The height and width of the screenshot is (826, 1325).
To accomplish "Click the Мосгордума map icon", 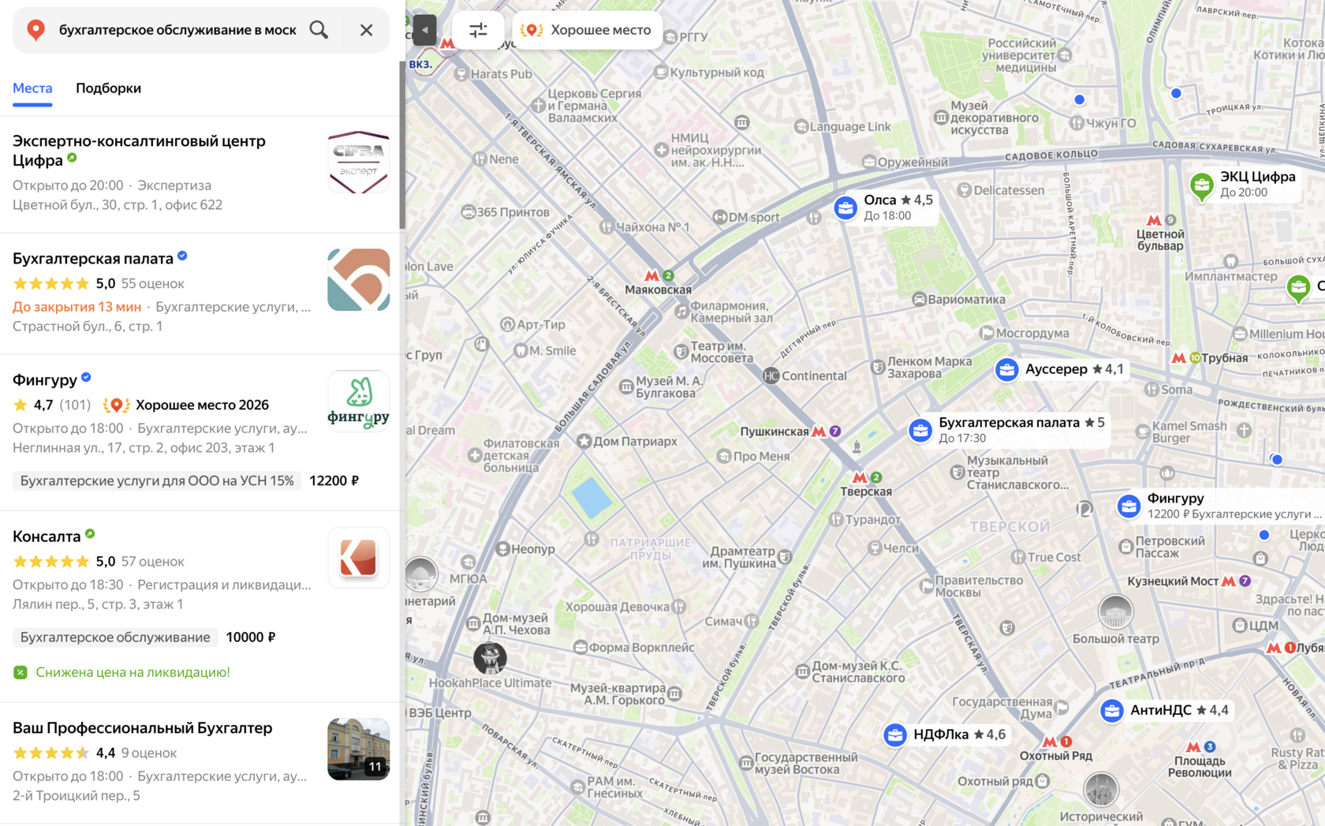I will point(987,334).
